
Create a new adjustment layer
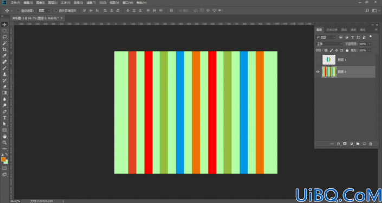click(351, 144)
